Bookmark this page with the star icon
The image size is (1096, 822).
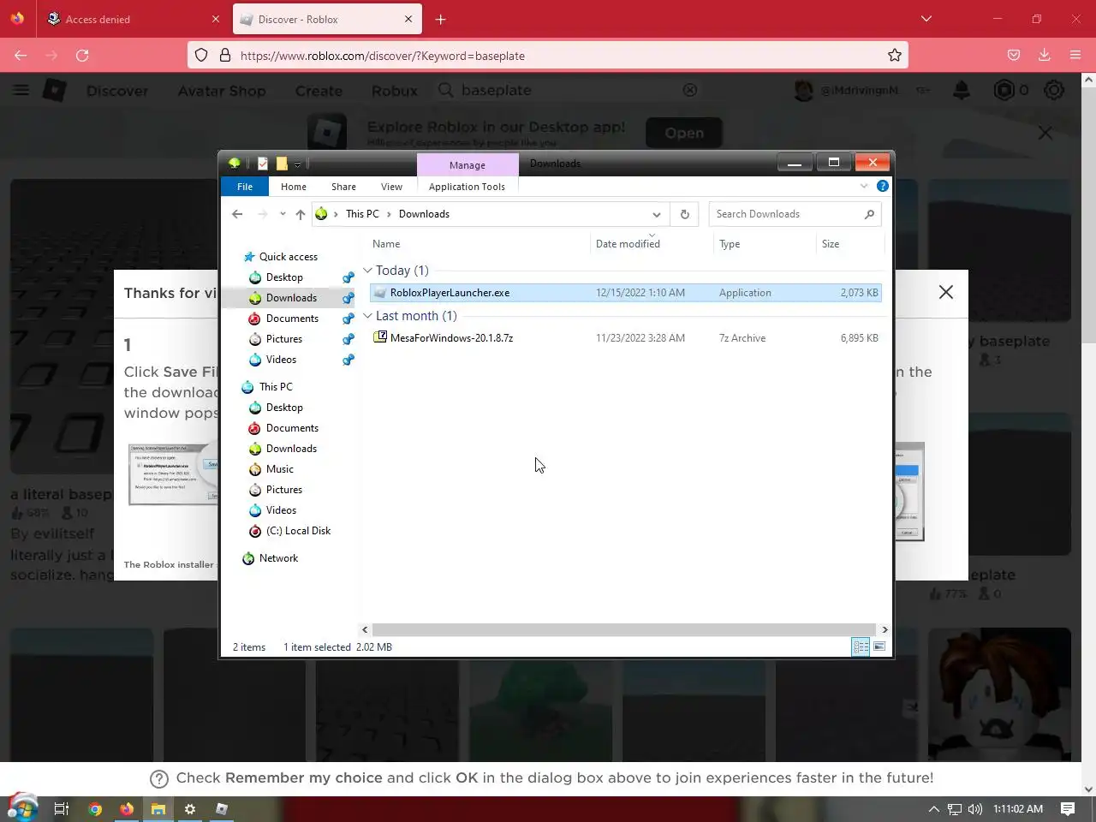pos(895,56)
